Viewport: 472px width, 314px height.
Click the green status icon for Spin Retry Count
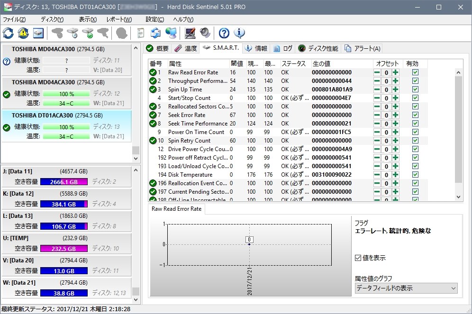[153, 141]
